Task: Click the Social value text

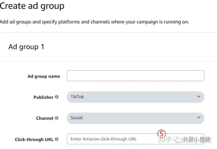Action: 77,118
